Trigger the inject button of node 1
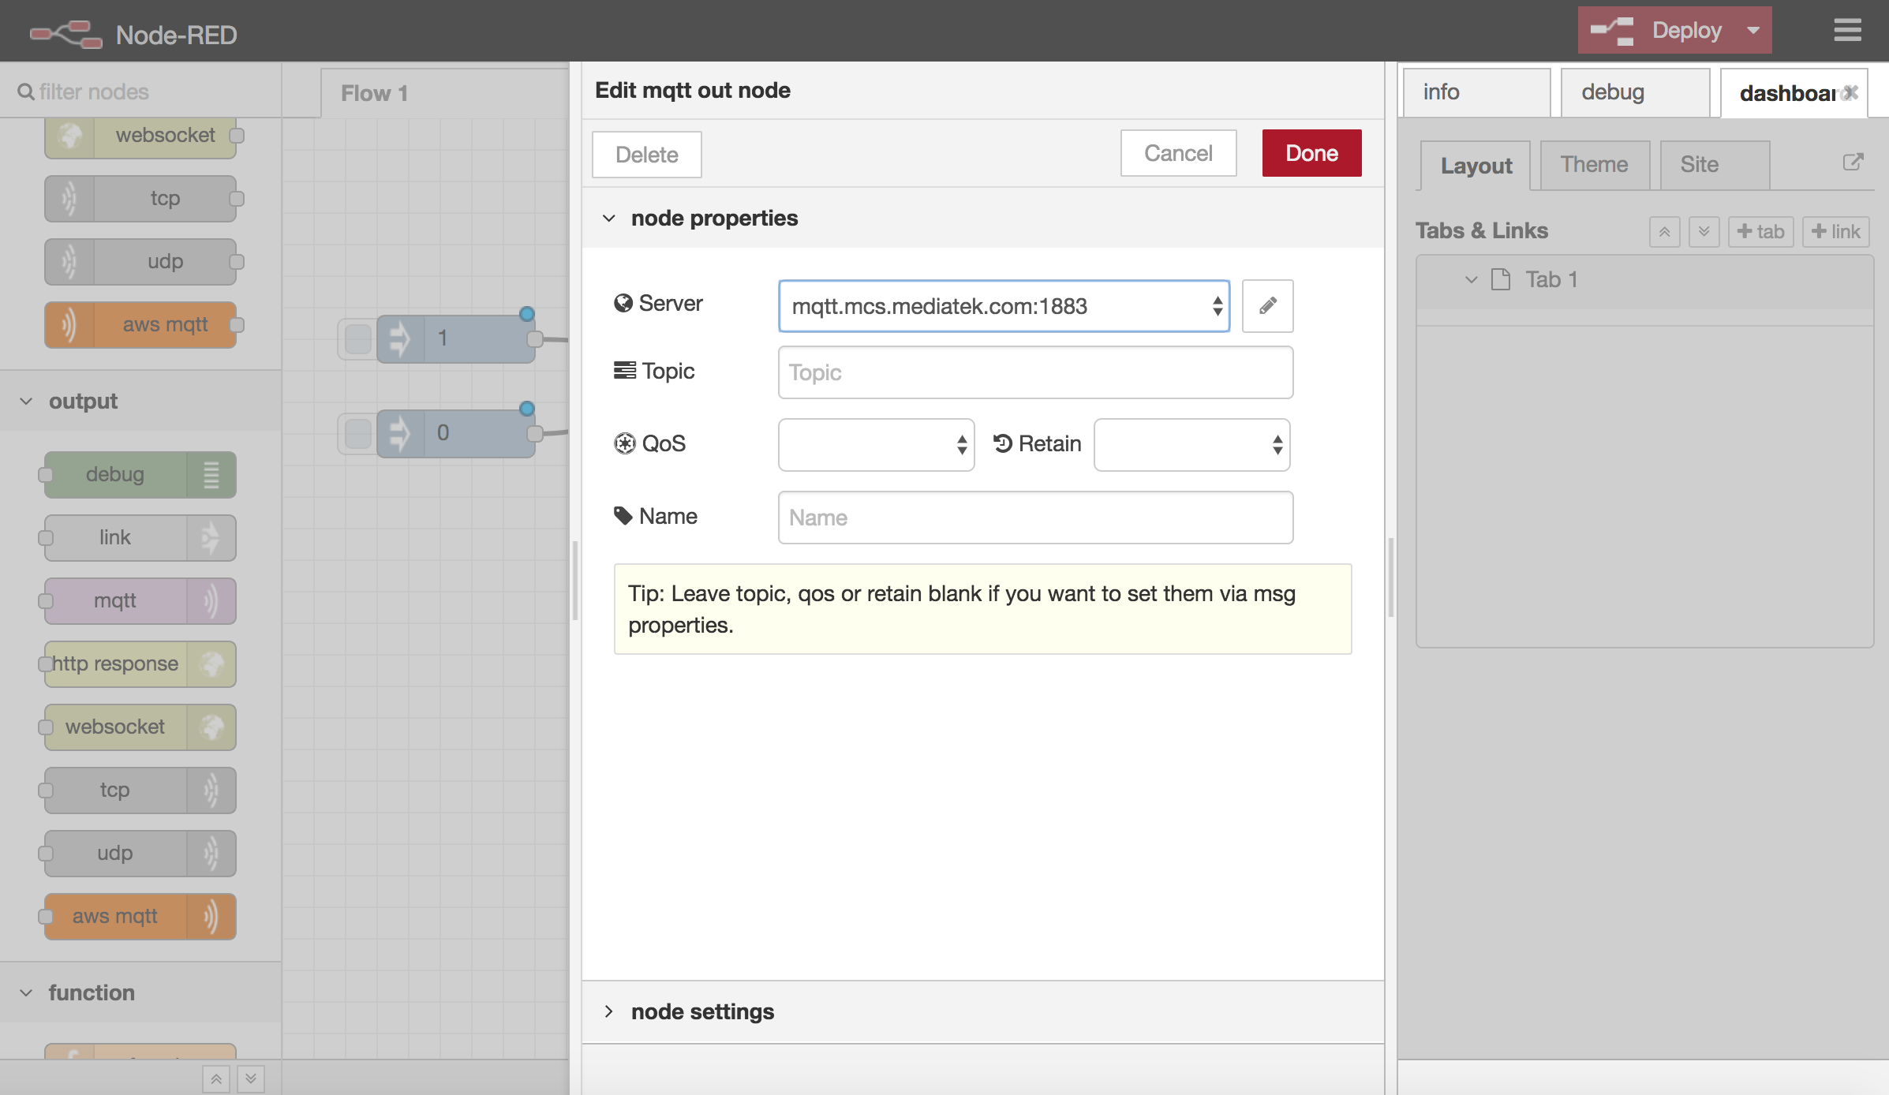 [358, 339]
